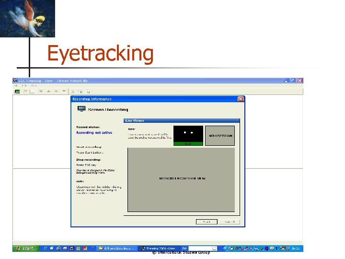Minimize the Translog User main window
The height and width of the screenshot is (259, 345).
coord(286,81)
